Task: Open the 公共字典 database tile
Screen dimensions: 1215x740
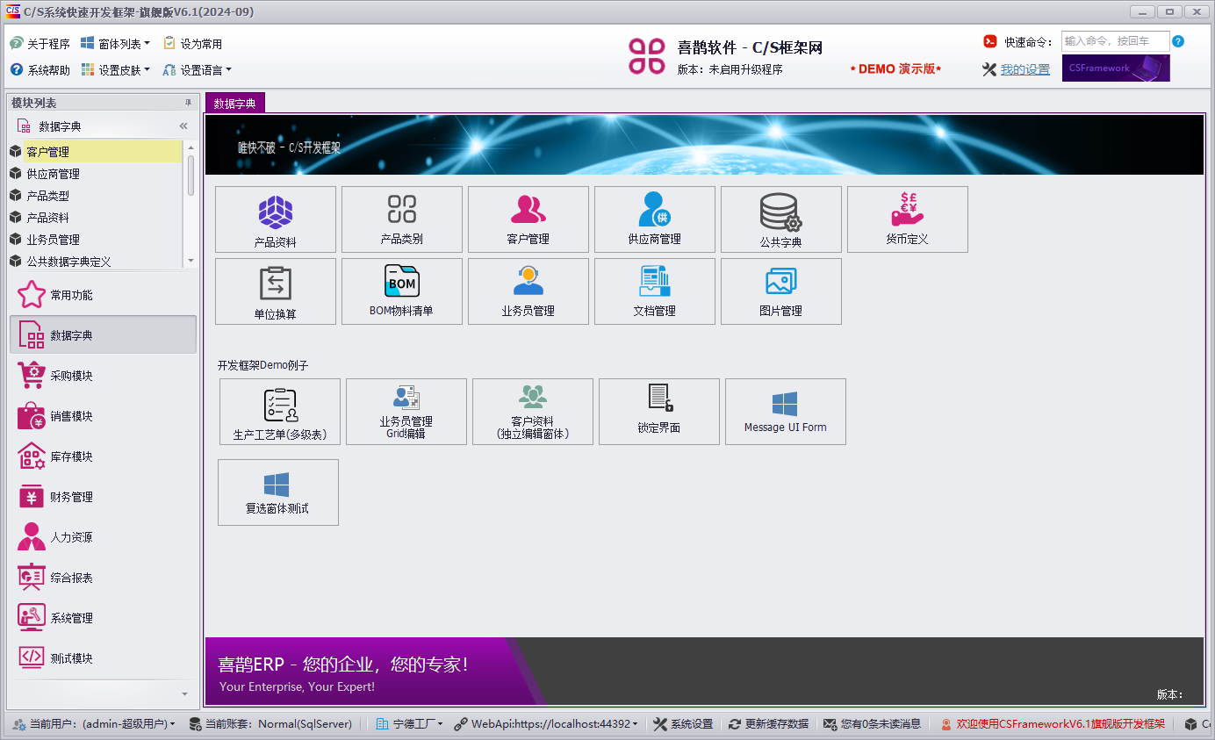Action: tap(781, 219)
